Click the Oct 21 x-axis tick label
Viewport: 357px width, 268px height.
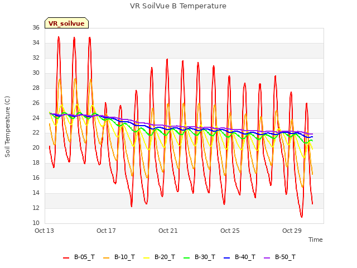tap(168, 231)
